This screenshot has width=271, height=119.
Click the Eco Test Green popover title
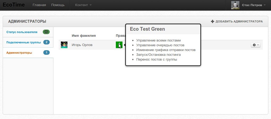[147, 29]
